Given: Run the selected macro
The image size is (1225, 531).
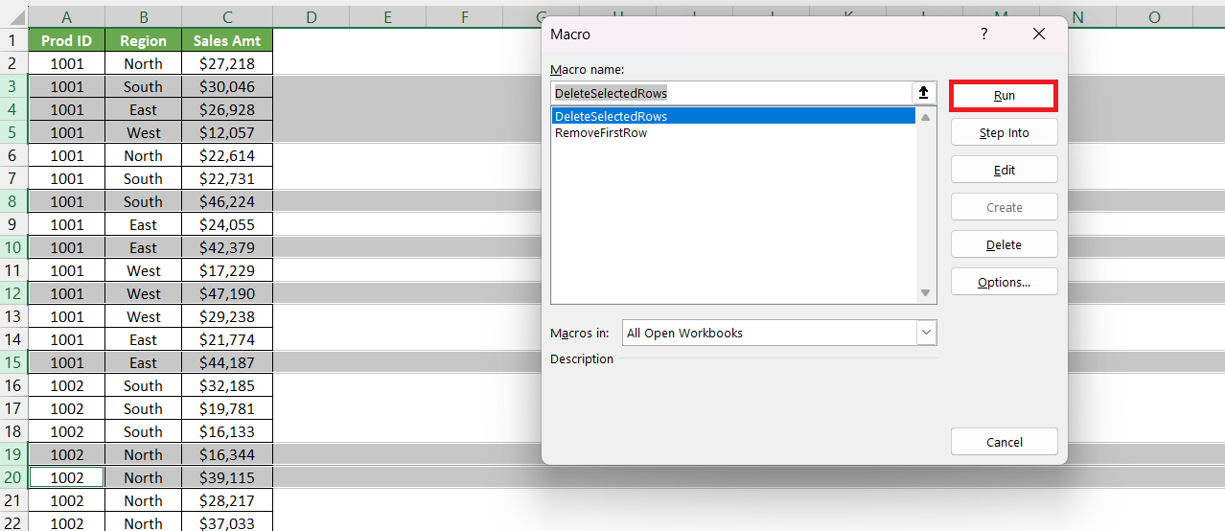Looking at the screenshot, I should coord(1004,96).
